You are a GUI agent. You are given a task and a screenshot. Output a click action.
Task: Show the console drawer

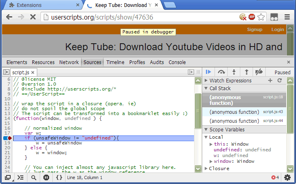click(20, 177)
